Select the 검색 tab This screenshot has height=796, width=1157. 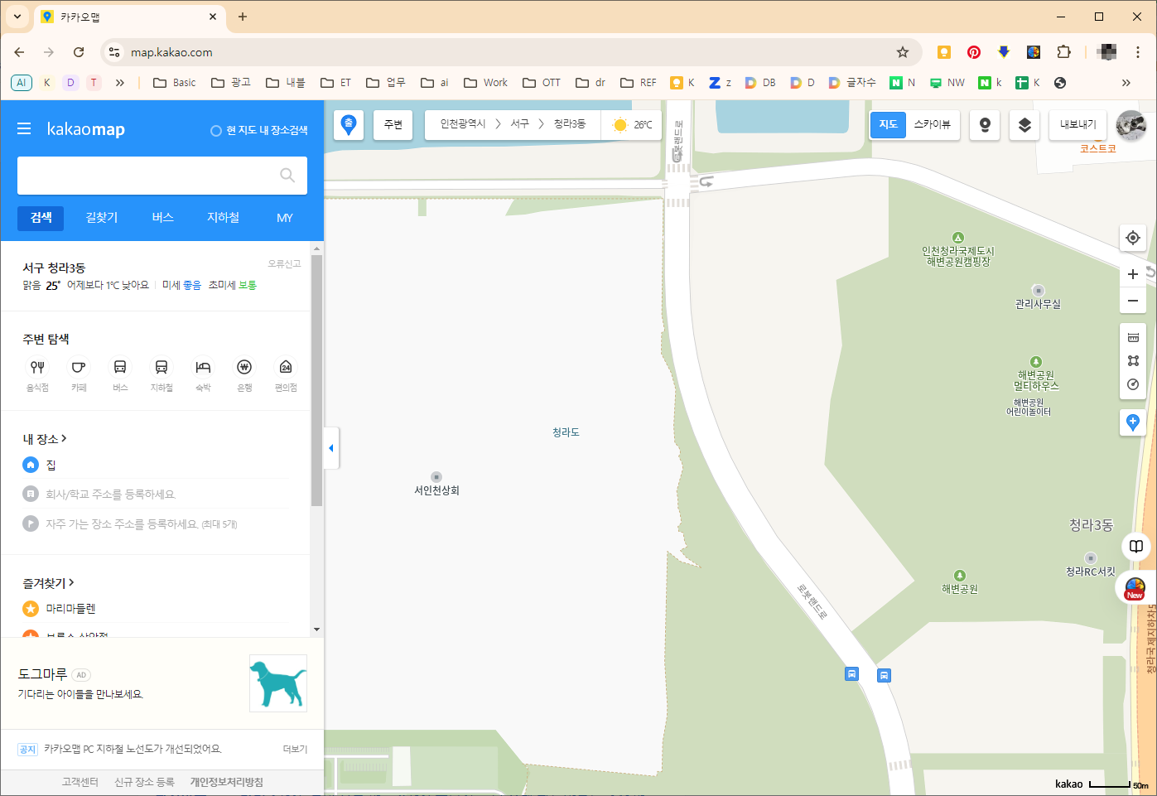click(41, 218)
